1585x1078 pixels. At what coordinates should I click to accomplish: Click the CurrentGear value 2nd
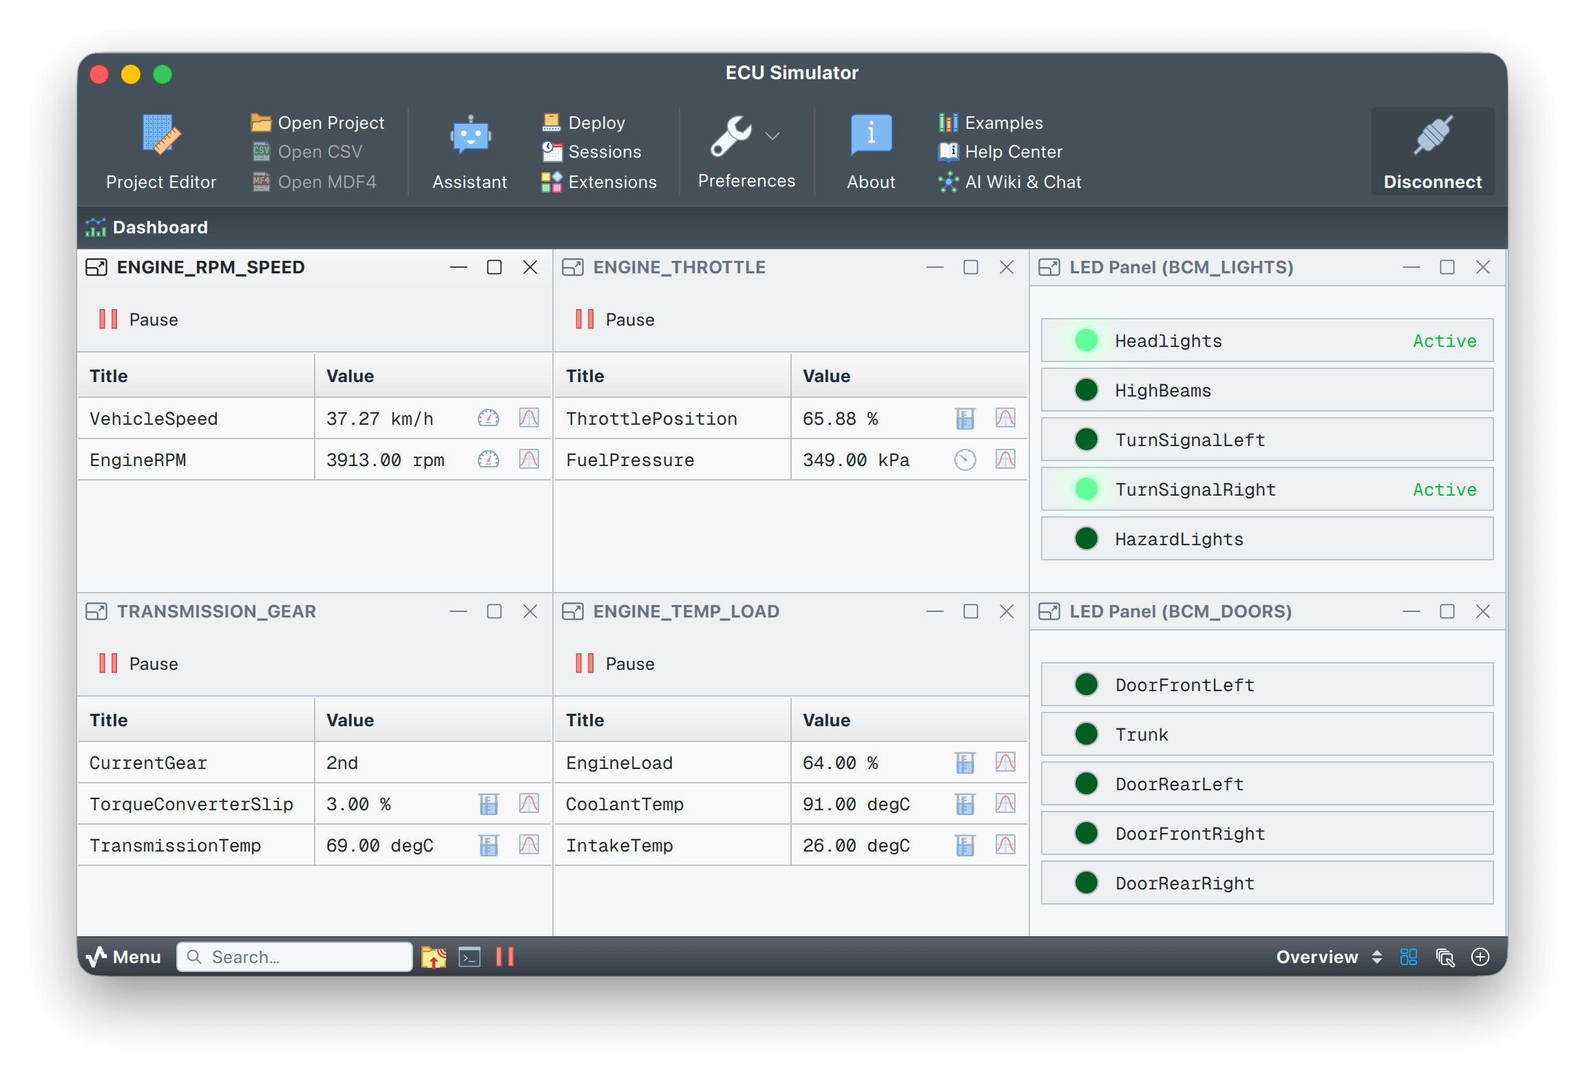tap(342, 763)
